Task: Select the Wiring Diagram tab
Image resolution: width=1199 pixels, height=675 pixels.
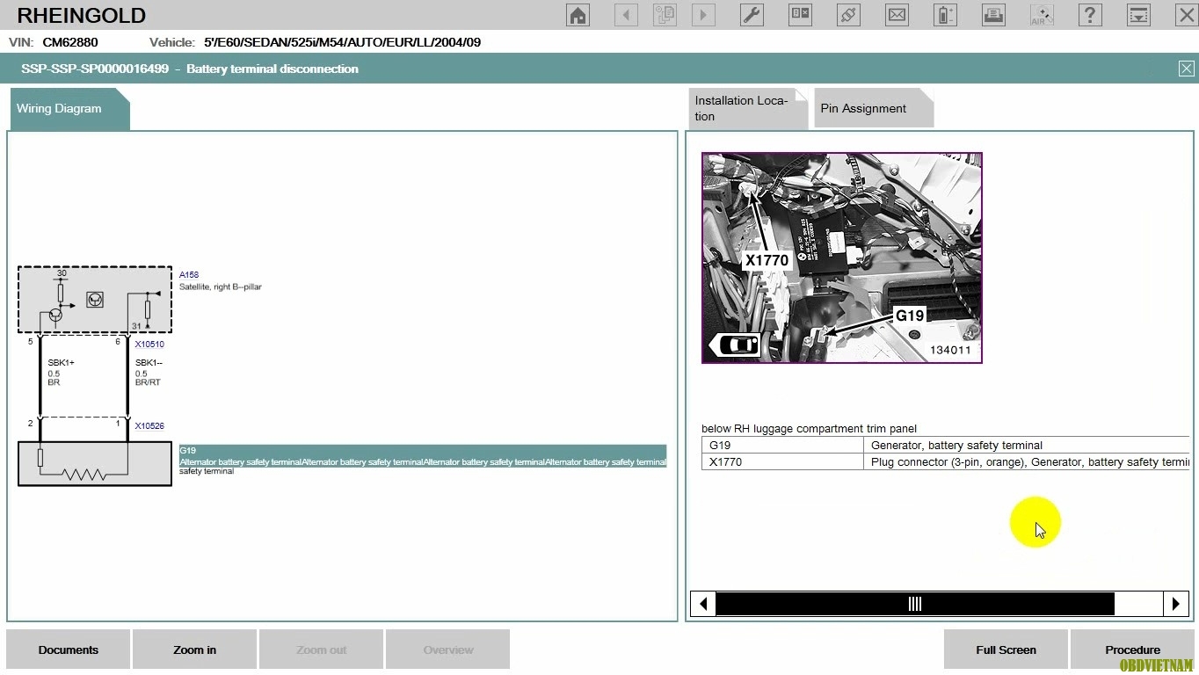Action: point(69,109)
